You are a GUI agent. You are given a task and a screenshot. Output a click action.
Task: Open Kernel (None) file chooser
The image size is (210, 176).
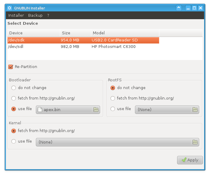click(x=117, y=142)
